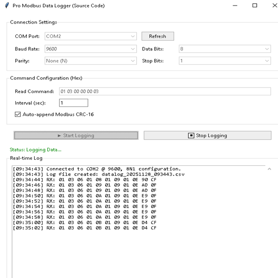Click the Read Command input field
Viewport: 278px width, 278px height.
tap(165, 91)
